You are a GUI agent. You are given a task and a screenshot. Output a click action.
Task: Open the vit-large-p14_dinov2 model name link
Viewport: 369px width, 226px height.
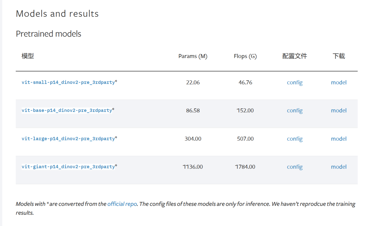68,139
